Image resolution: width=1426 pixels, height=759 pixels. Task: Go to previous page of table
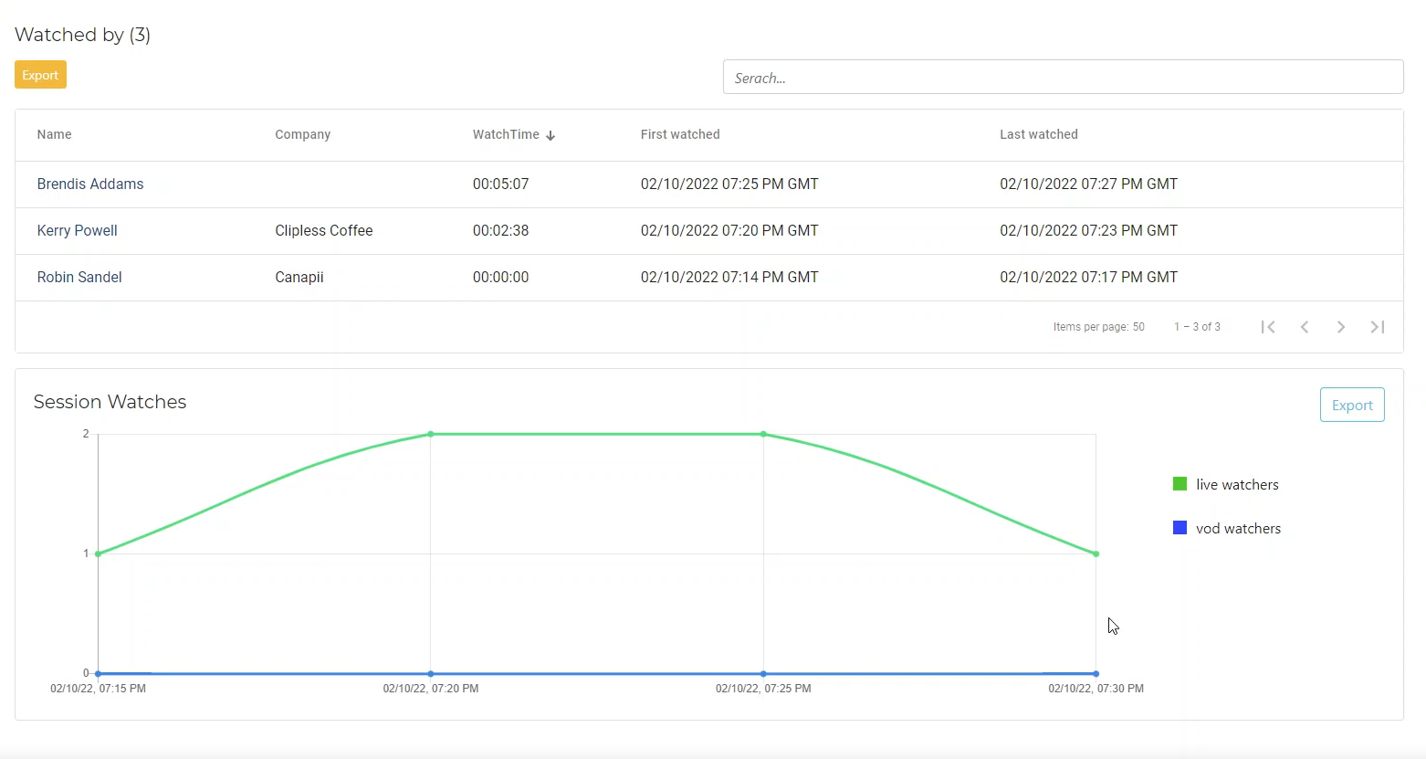[1305, 327]
